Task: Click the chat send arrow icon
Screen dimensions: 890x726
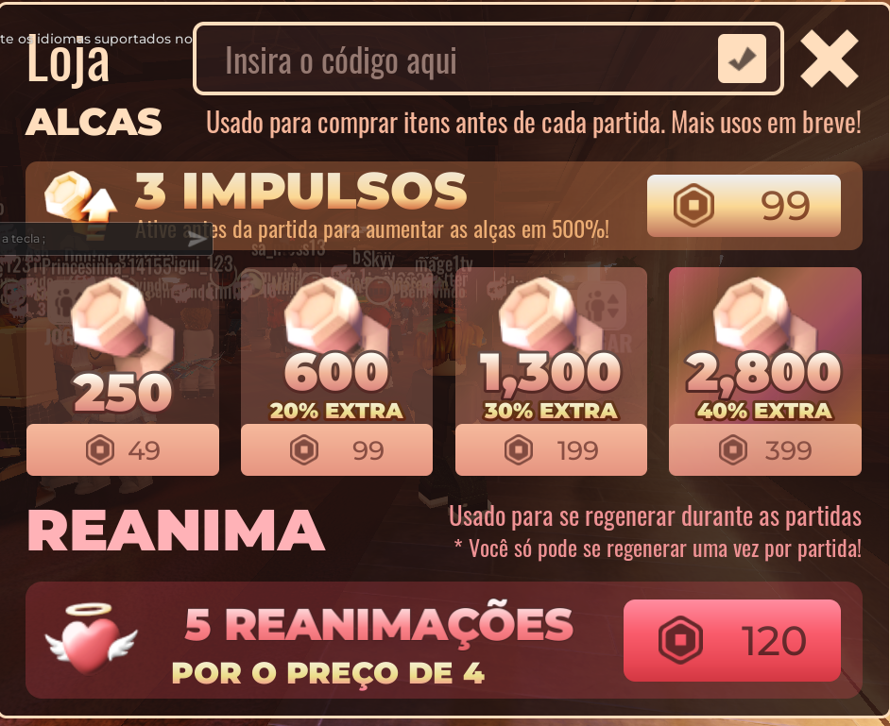Action: click(x=197, y=239)
